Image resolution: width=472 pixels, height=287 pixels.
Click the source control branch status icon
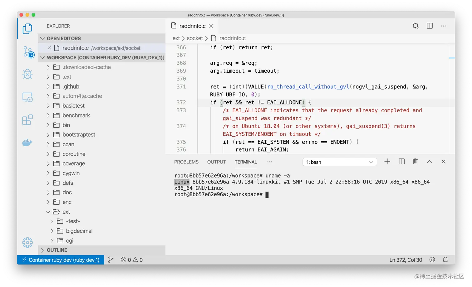coord(111,260)
